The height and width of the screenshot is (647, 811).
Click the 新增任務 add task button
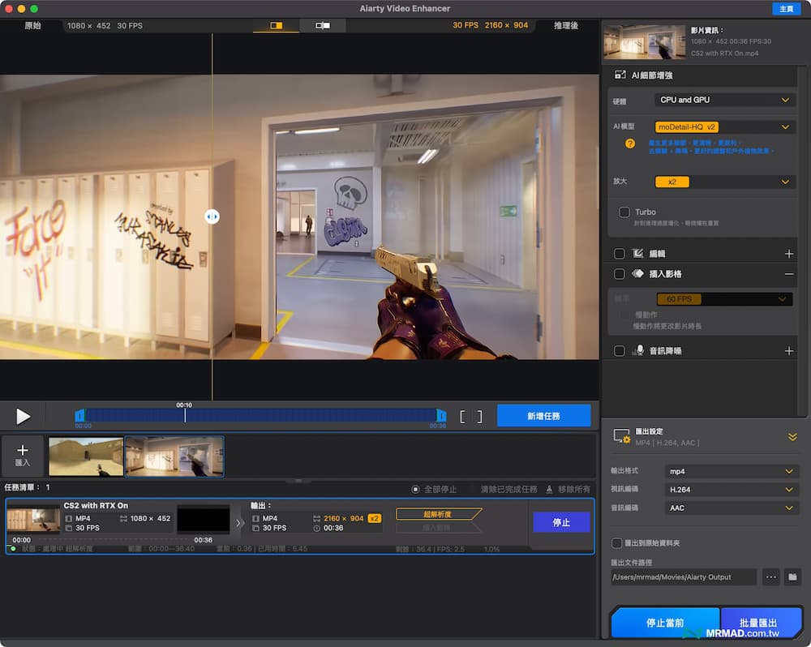coord(543,416)
